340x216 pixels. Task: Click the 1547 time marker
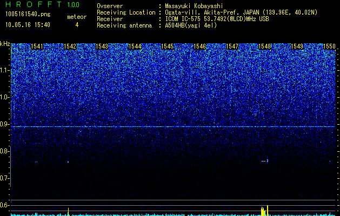click(232, 46)
